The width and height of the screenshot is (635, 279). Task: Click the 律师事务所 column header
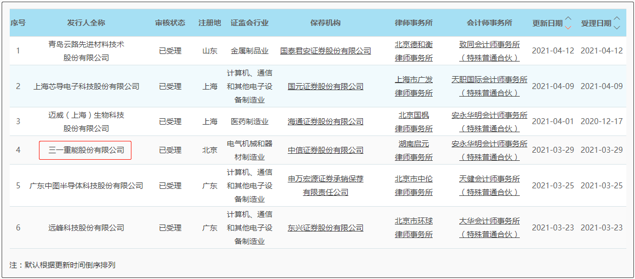click(413, 23)
